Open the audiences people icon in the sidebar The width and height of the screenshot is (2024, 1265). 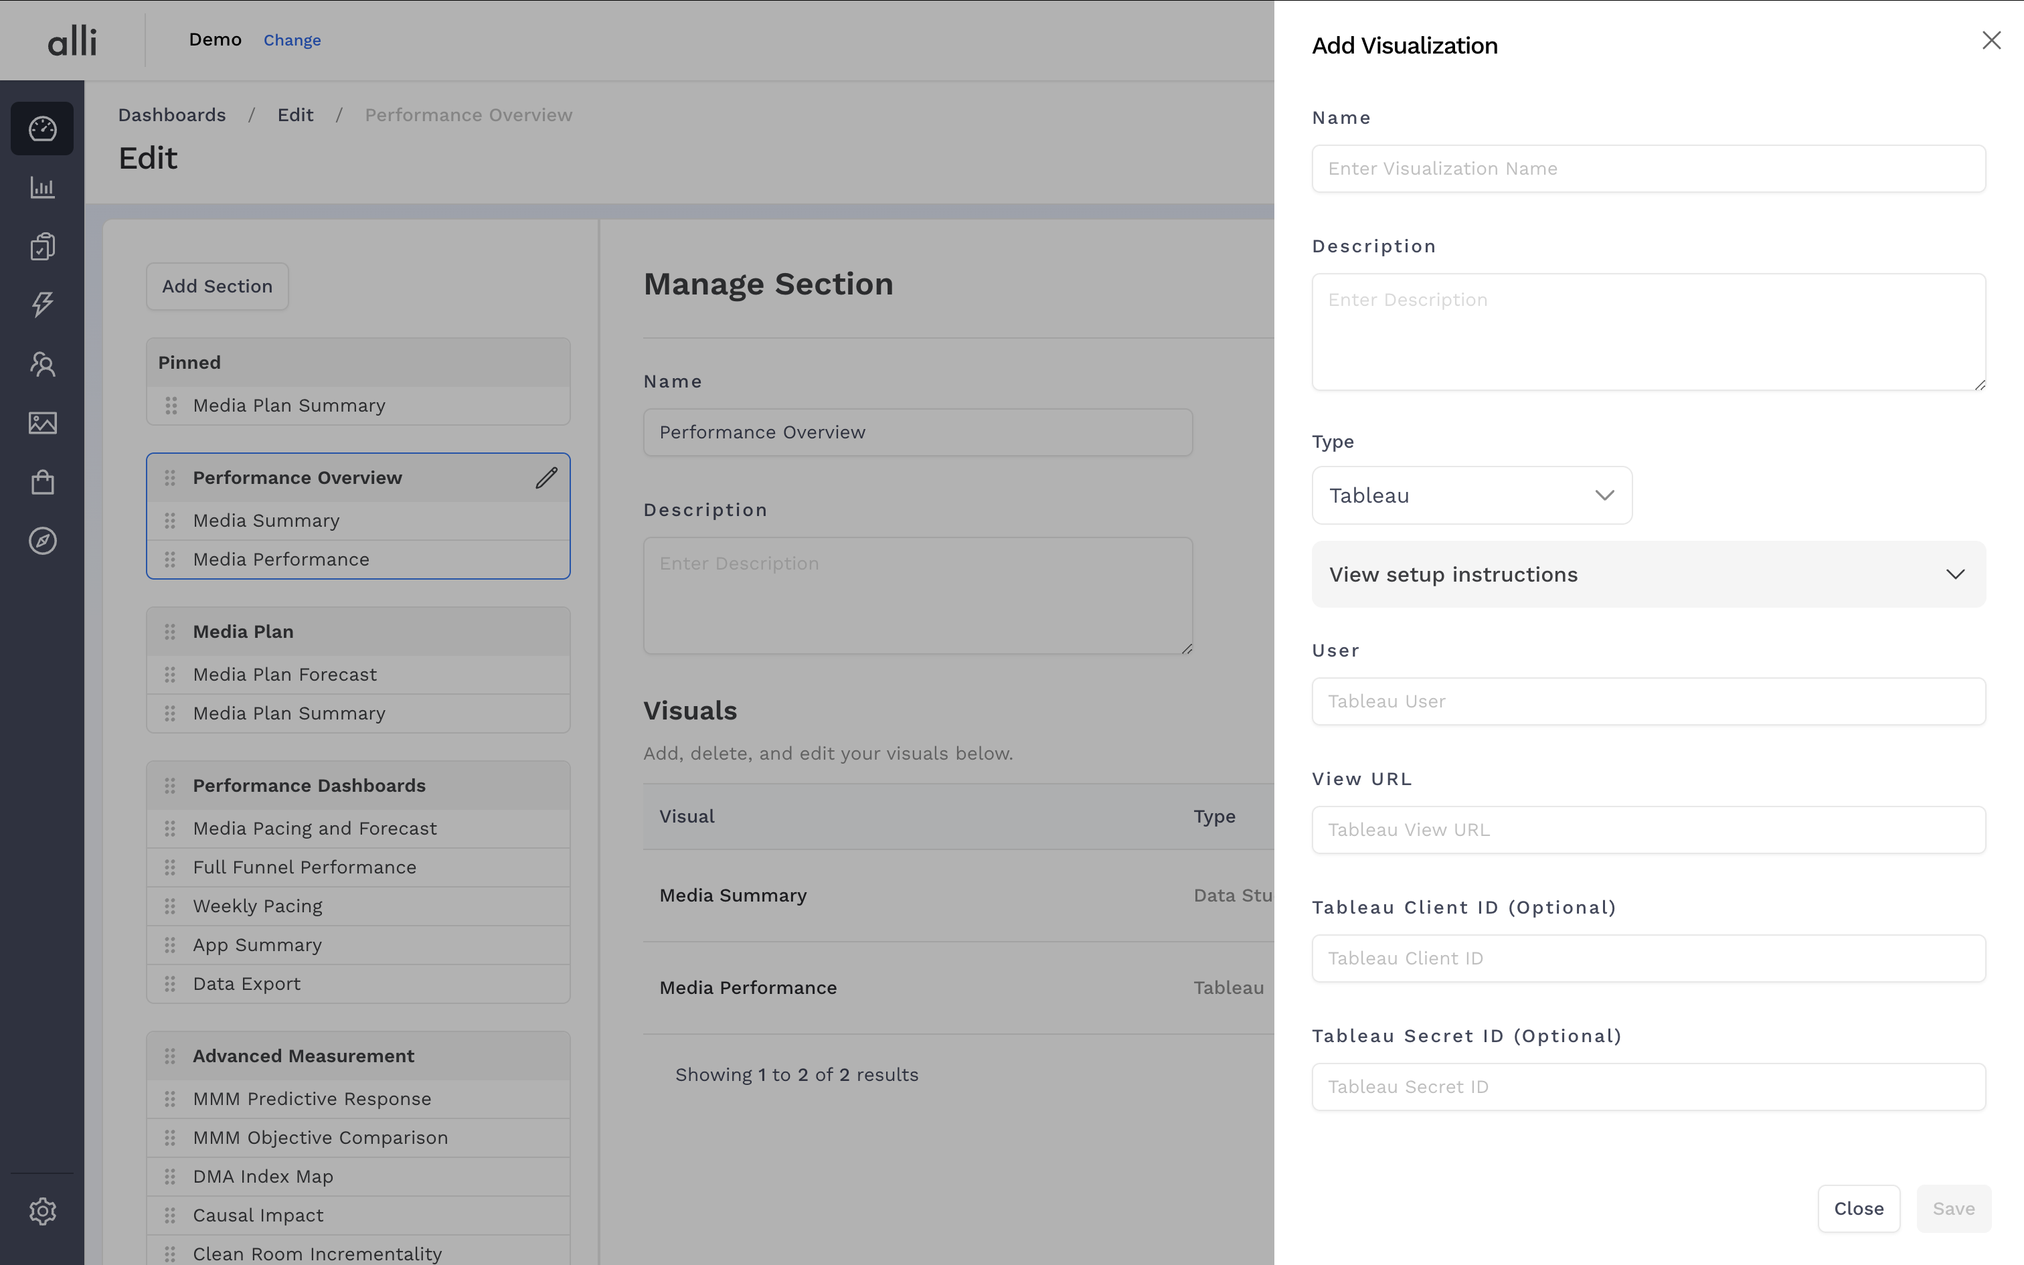click(x=43, y=364)
